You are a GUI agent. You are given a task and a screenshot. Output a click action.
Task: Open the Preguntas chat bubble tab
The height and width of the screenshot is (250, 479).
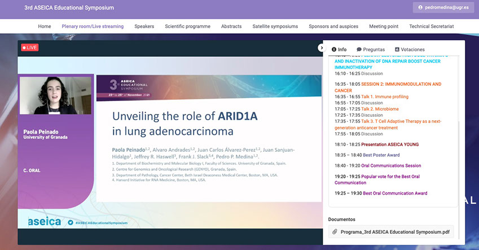tap(359, 50)
